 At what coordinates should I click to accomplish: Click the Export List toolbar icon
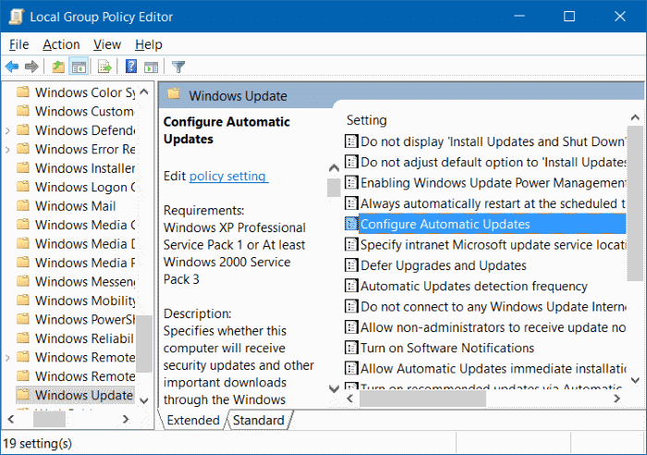104,67
